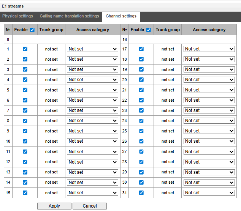This screenshot has height=211, width=241.
Task: Open Calling name translation settings tab
Action: tap(69, 16)
